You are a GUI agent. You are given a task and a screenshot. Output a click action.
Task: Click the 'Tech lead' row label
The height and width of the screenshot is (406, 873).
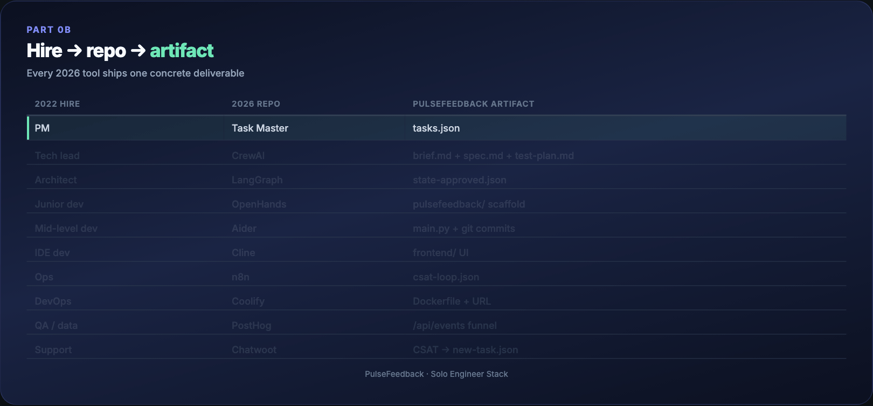point(57,156)
